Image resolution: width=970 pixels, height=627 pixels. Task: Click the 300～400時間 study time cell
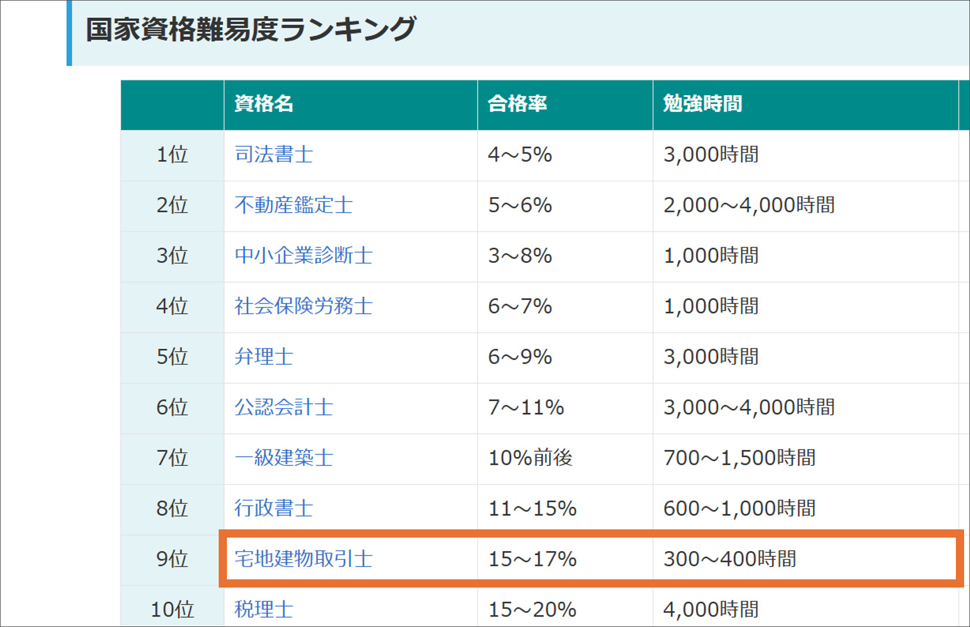pos(730,559)
